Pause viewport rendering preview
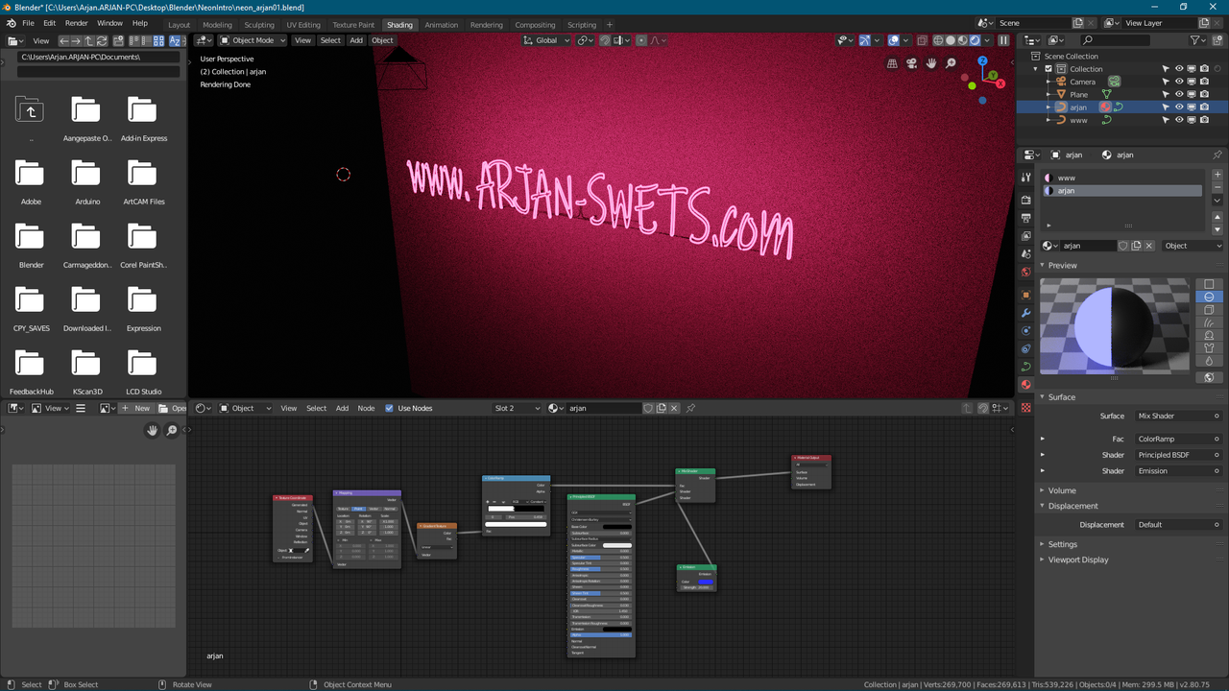Viewport: 1229px width, 691px height. click(1003, 40)
